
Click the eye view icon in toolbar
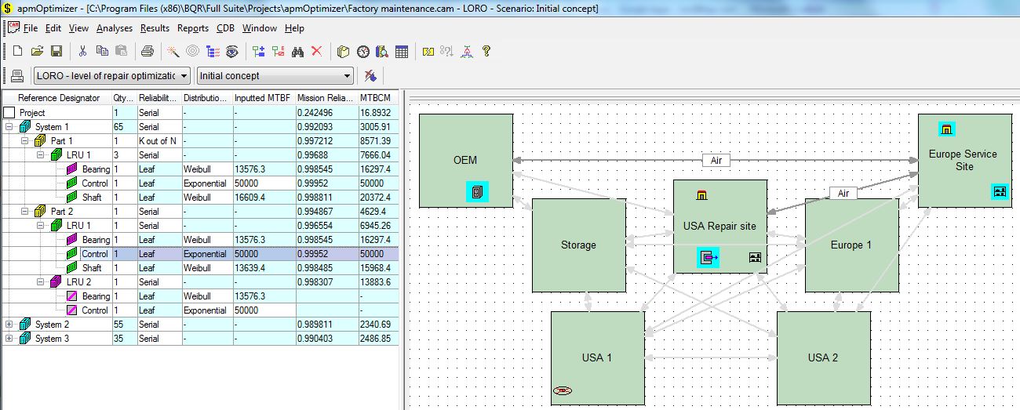(x=231, y=51)
